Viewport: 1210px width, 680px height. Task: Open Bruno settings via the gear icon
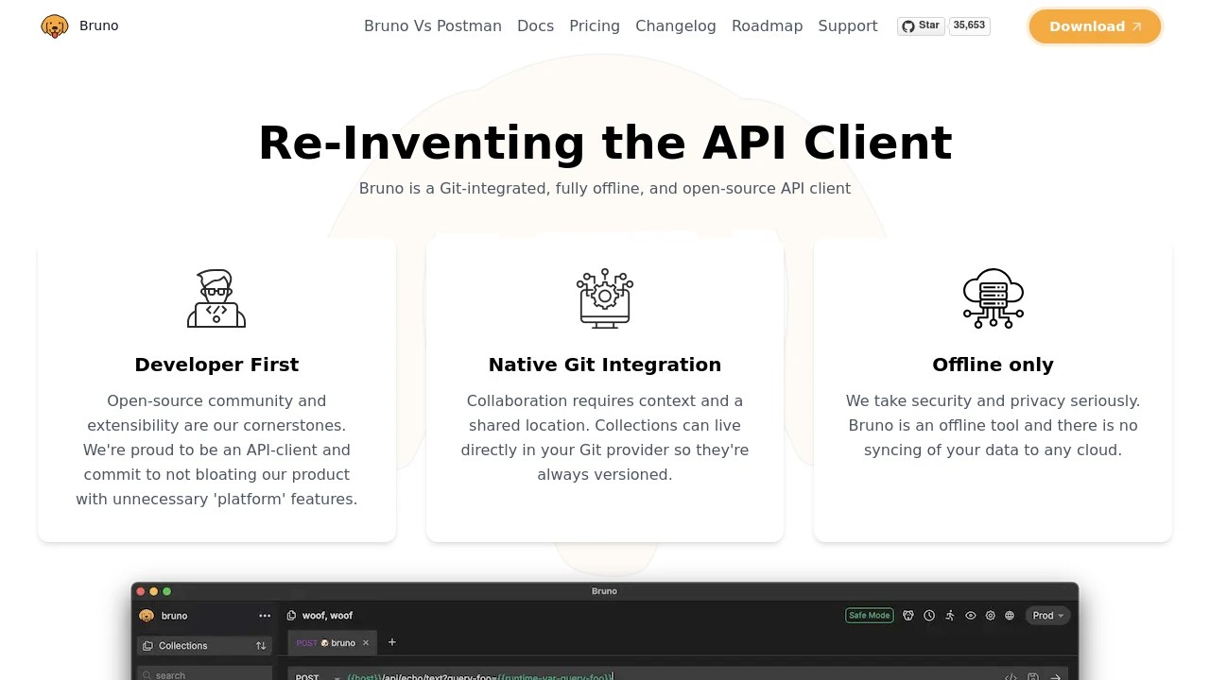pyautogui.click(x=991, y=615)
